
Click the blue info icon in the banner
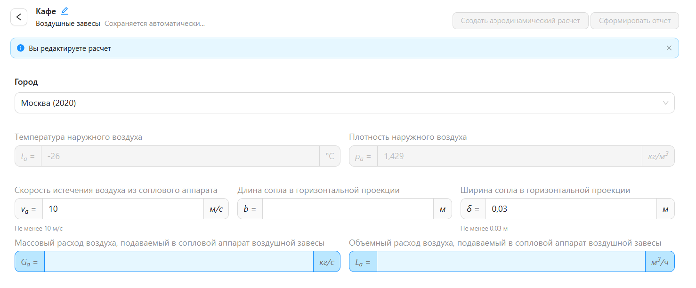21,48
